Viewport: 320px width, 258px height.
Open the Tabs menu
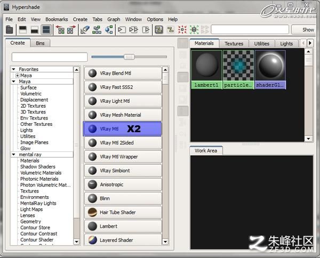[98, 19]
